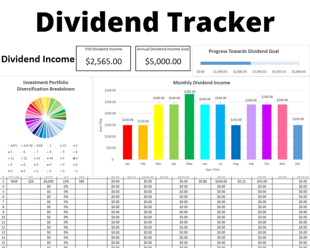Click the AAPL legend entry
This screenshot has height=248, width=310.
tap(13, 146)
